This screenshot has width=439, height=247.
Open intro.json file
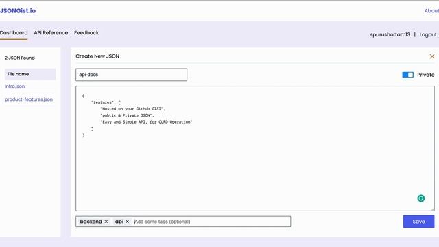(x=14, y=86)
